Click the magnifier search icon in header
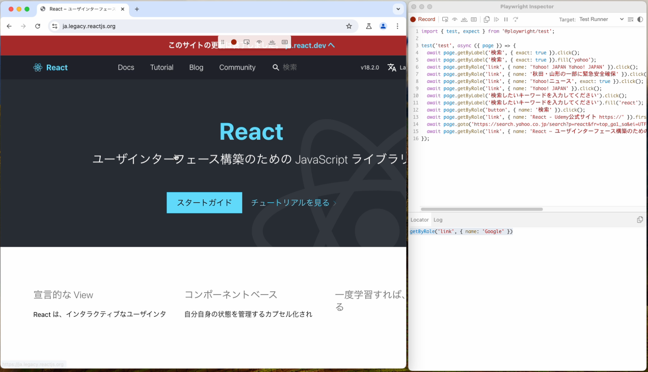 (x=276, y=68)
